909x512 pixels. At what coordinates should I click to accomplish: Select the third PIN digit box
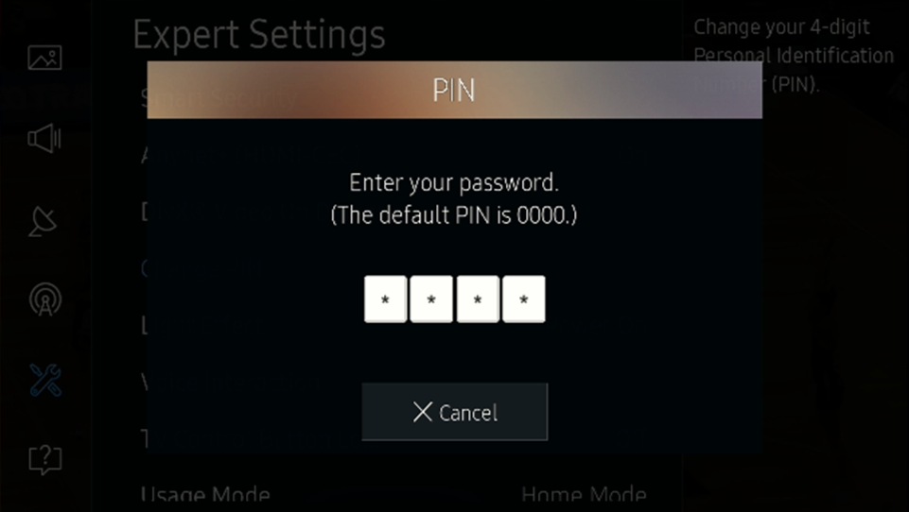(478, 299)
